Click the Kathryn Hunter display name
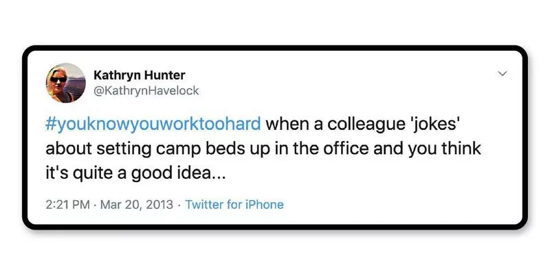 (x=138, y=75)
